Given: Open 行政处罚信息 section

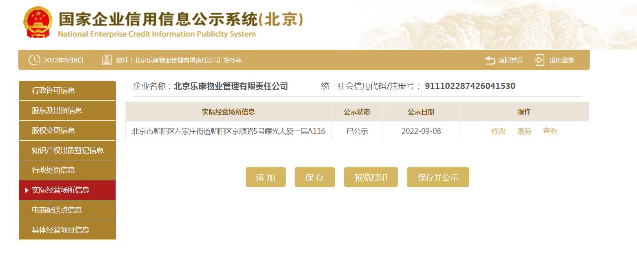Looking at the screenshot, I should [67, 170].
